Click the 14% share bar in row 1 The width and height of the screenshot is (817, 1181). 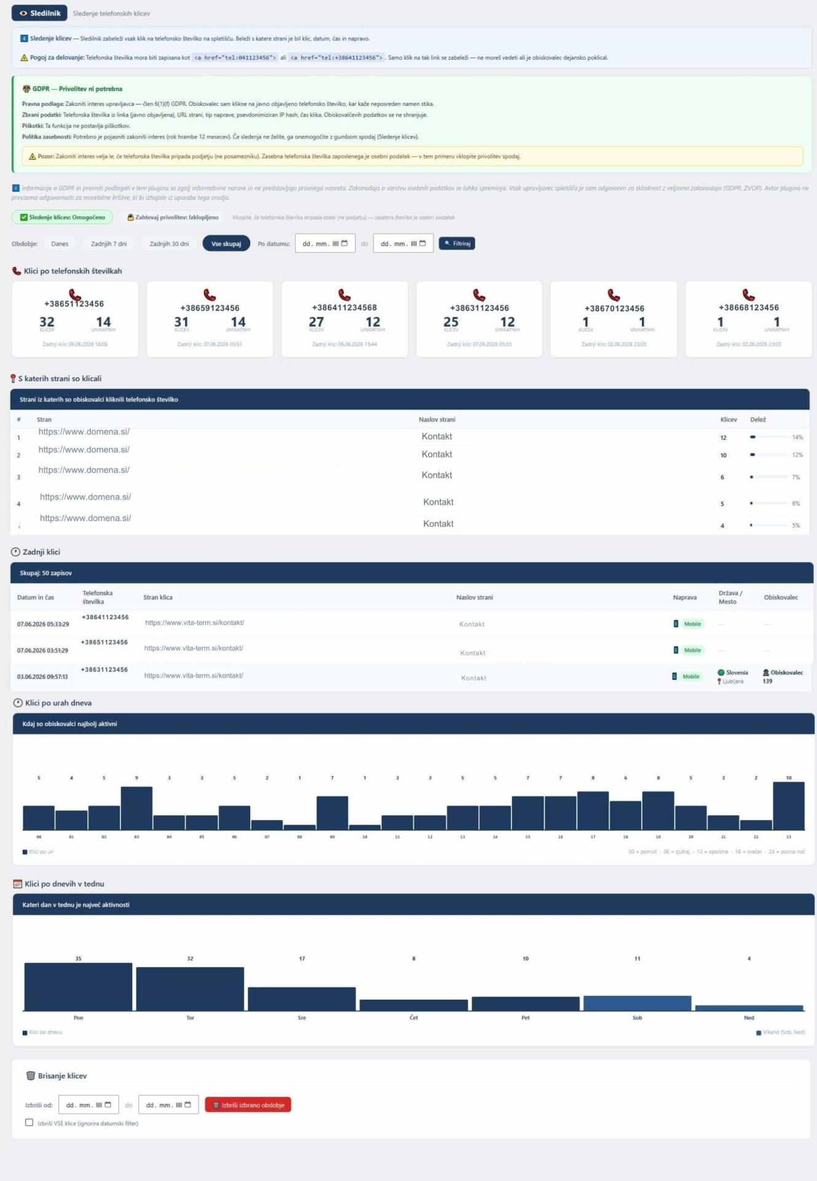[x=768, y=437]
